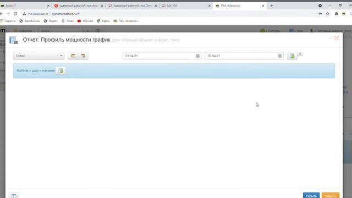Click the next period calendar button
352x198 pixels.
[x=83, y=56]
